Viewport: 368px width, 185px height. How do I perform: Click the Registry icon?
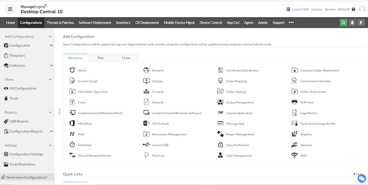294,134
